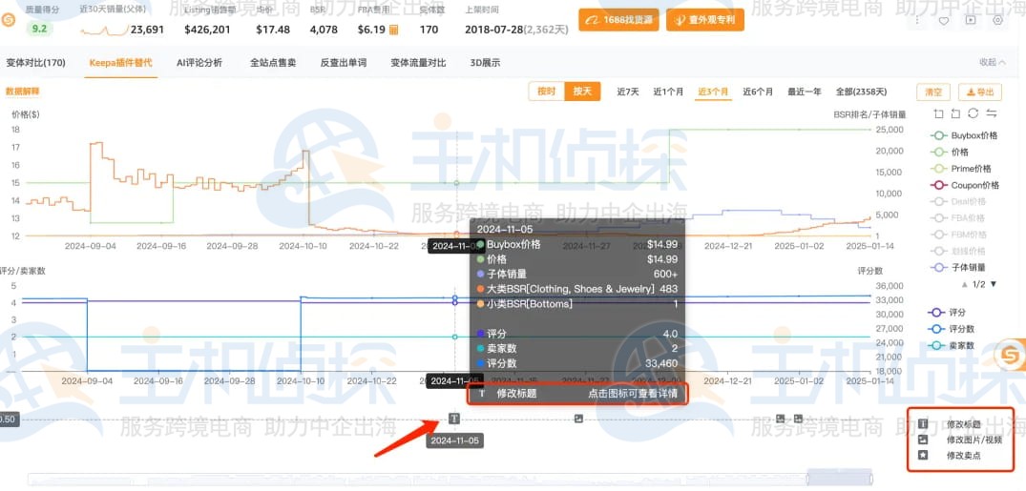The width and height of the screenshot is (1026, 491).
Task: Switch to the AI评论分析 tab
Action: click(199, 63)
